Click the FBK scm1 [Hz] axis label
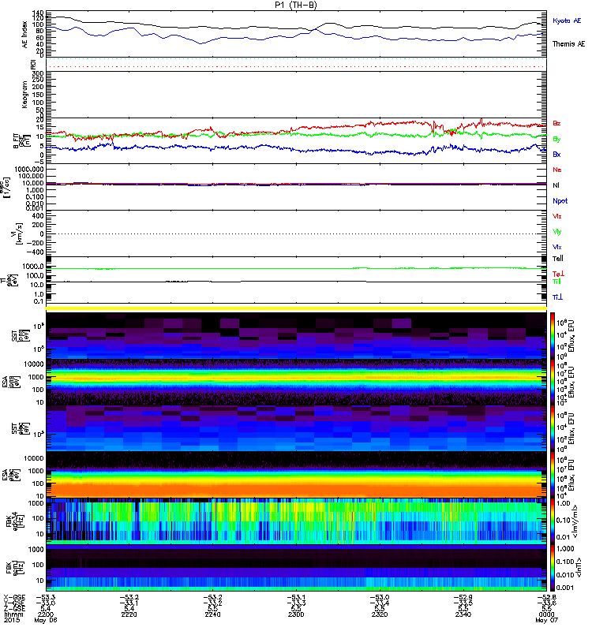 coord(15,567)
